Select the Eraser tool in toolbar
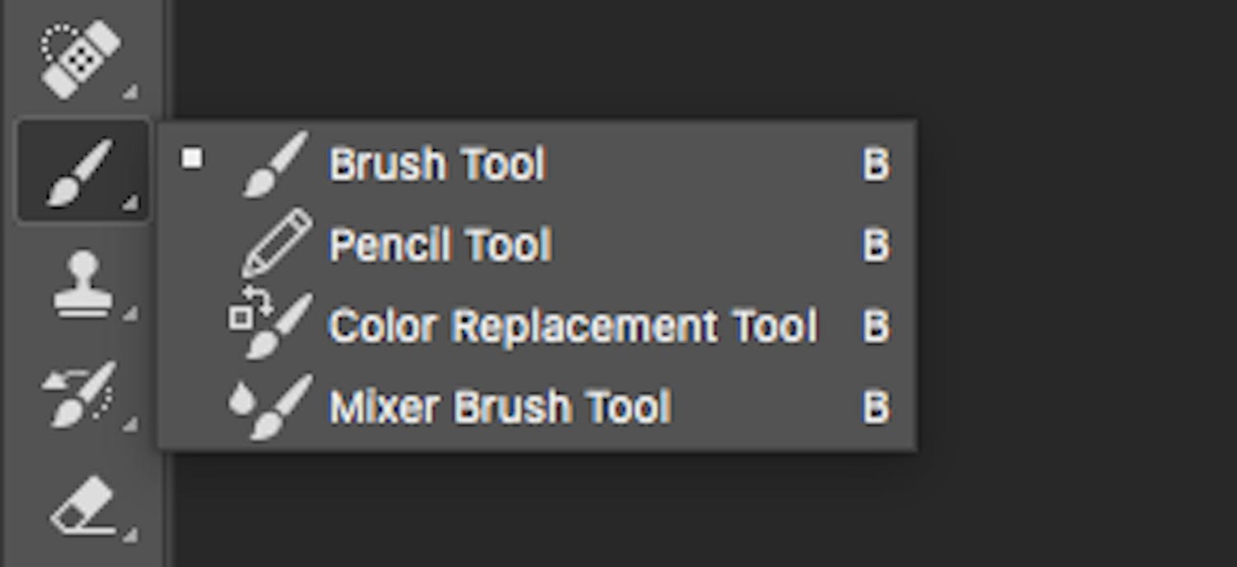 click(82, 506)
